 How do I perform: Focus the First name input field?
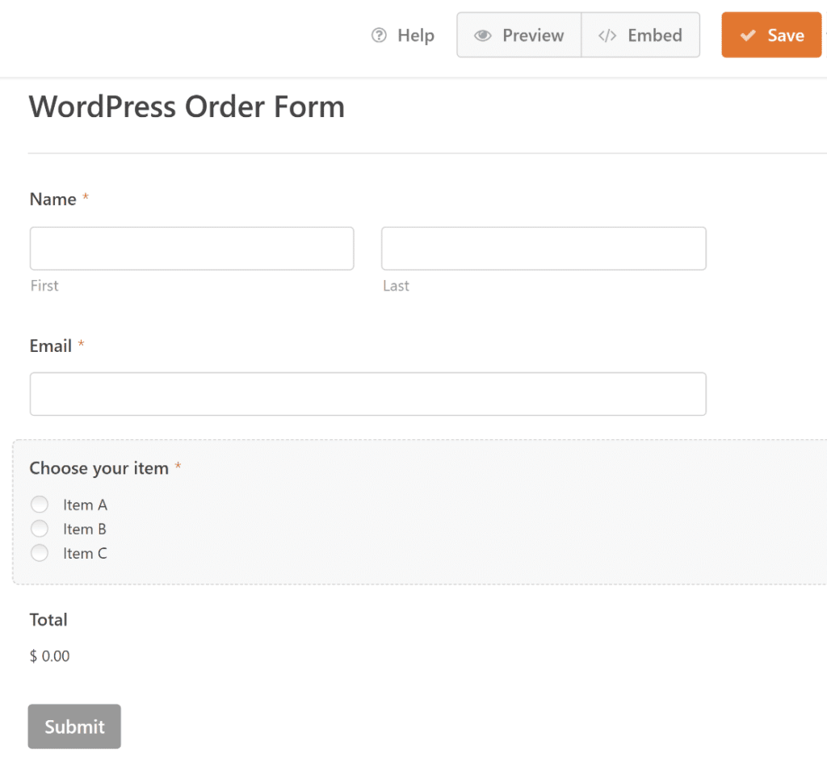click(191, 249)
